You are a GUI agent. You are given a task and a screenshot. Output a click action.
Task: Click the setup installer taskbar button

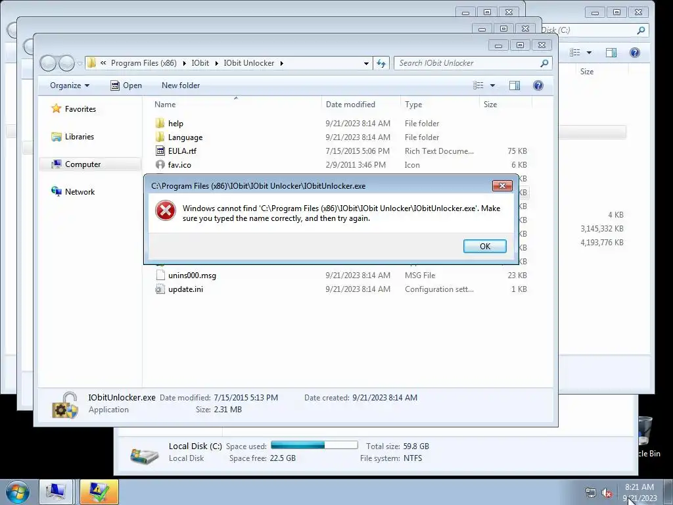(99, 492)
